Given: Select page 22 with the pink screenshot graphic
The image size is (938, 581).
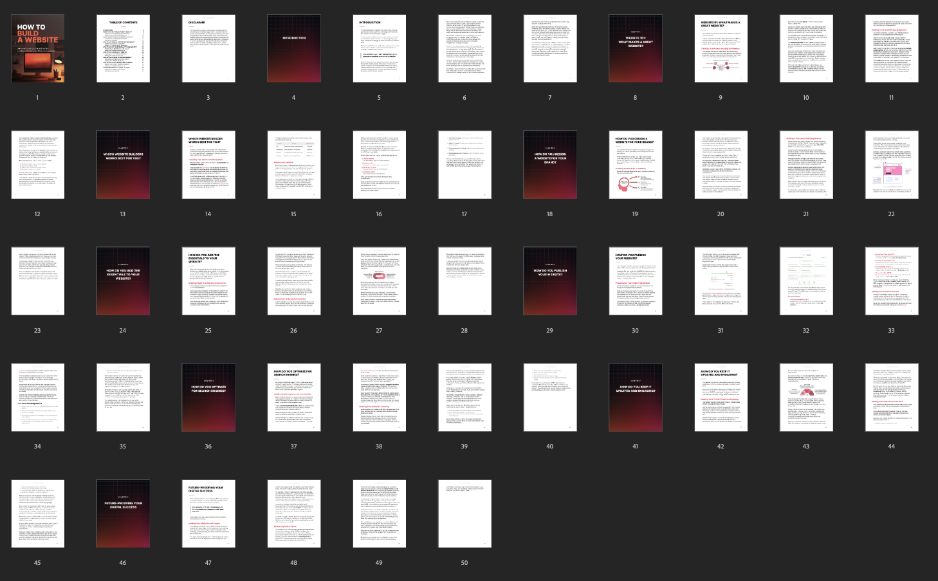Looking at the screenshot, I should click(x=891, y=165).
